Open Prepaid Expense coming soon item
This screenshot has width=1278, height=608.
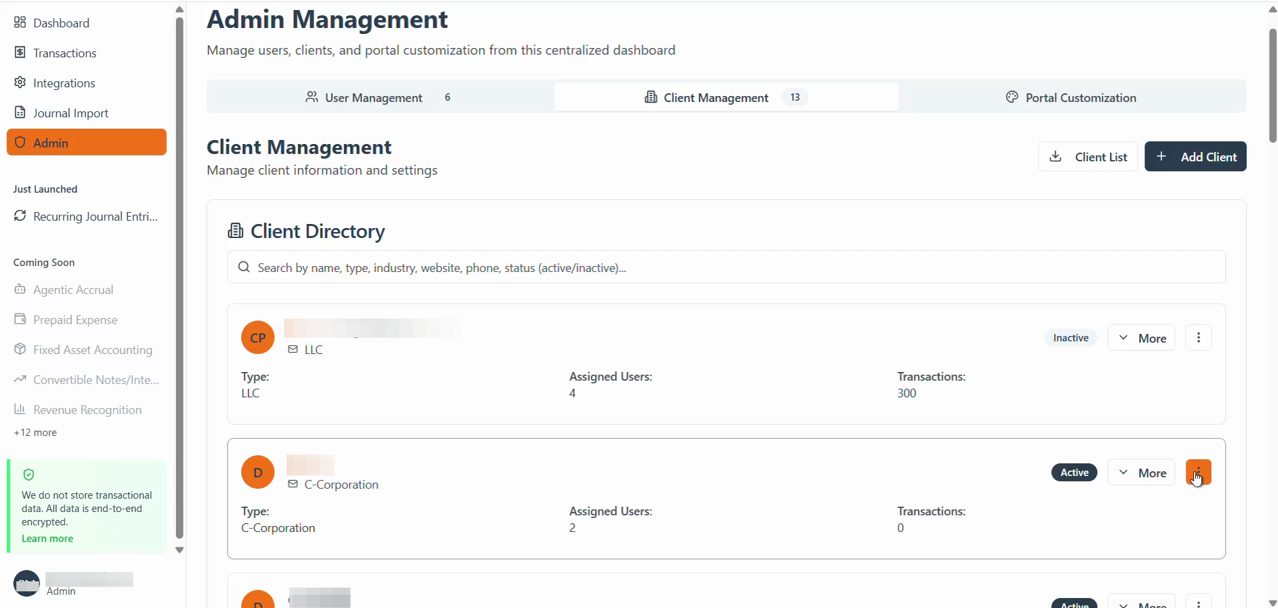87,320
